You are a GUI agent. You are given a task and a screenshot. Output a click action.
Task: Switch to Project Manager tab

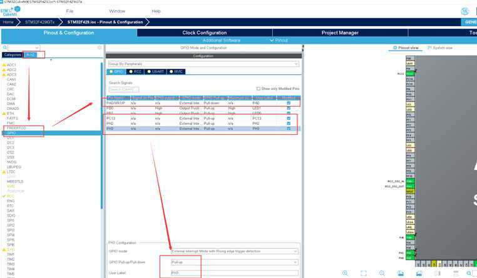(x=340, y=32)
